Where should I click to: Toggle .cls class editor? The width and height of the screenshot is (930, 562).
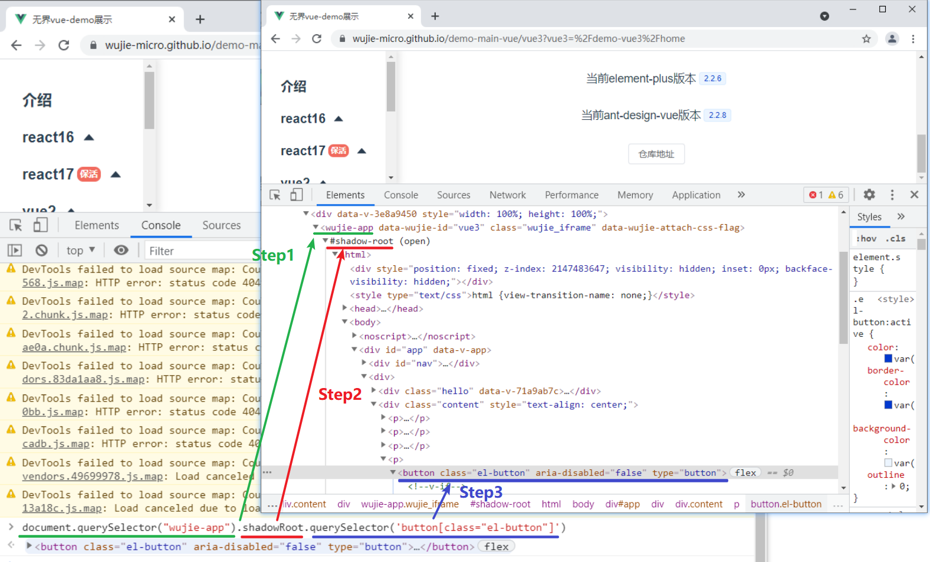895,238
